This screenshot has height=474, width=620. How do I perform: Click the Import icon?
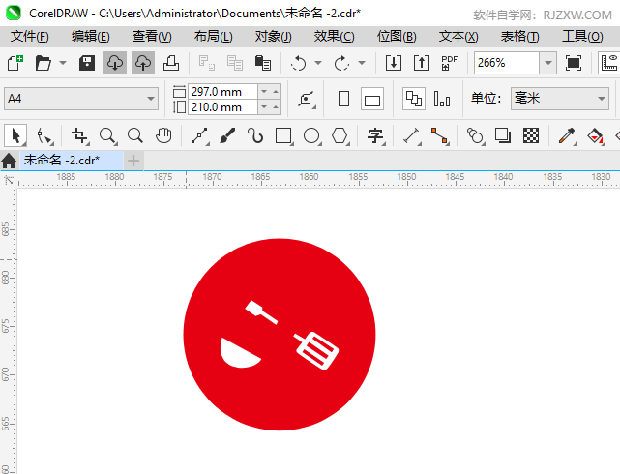[394, 63]
